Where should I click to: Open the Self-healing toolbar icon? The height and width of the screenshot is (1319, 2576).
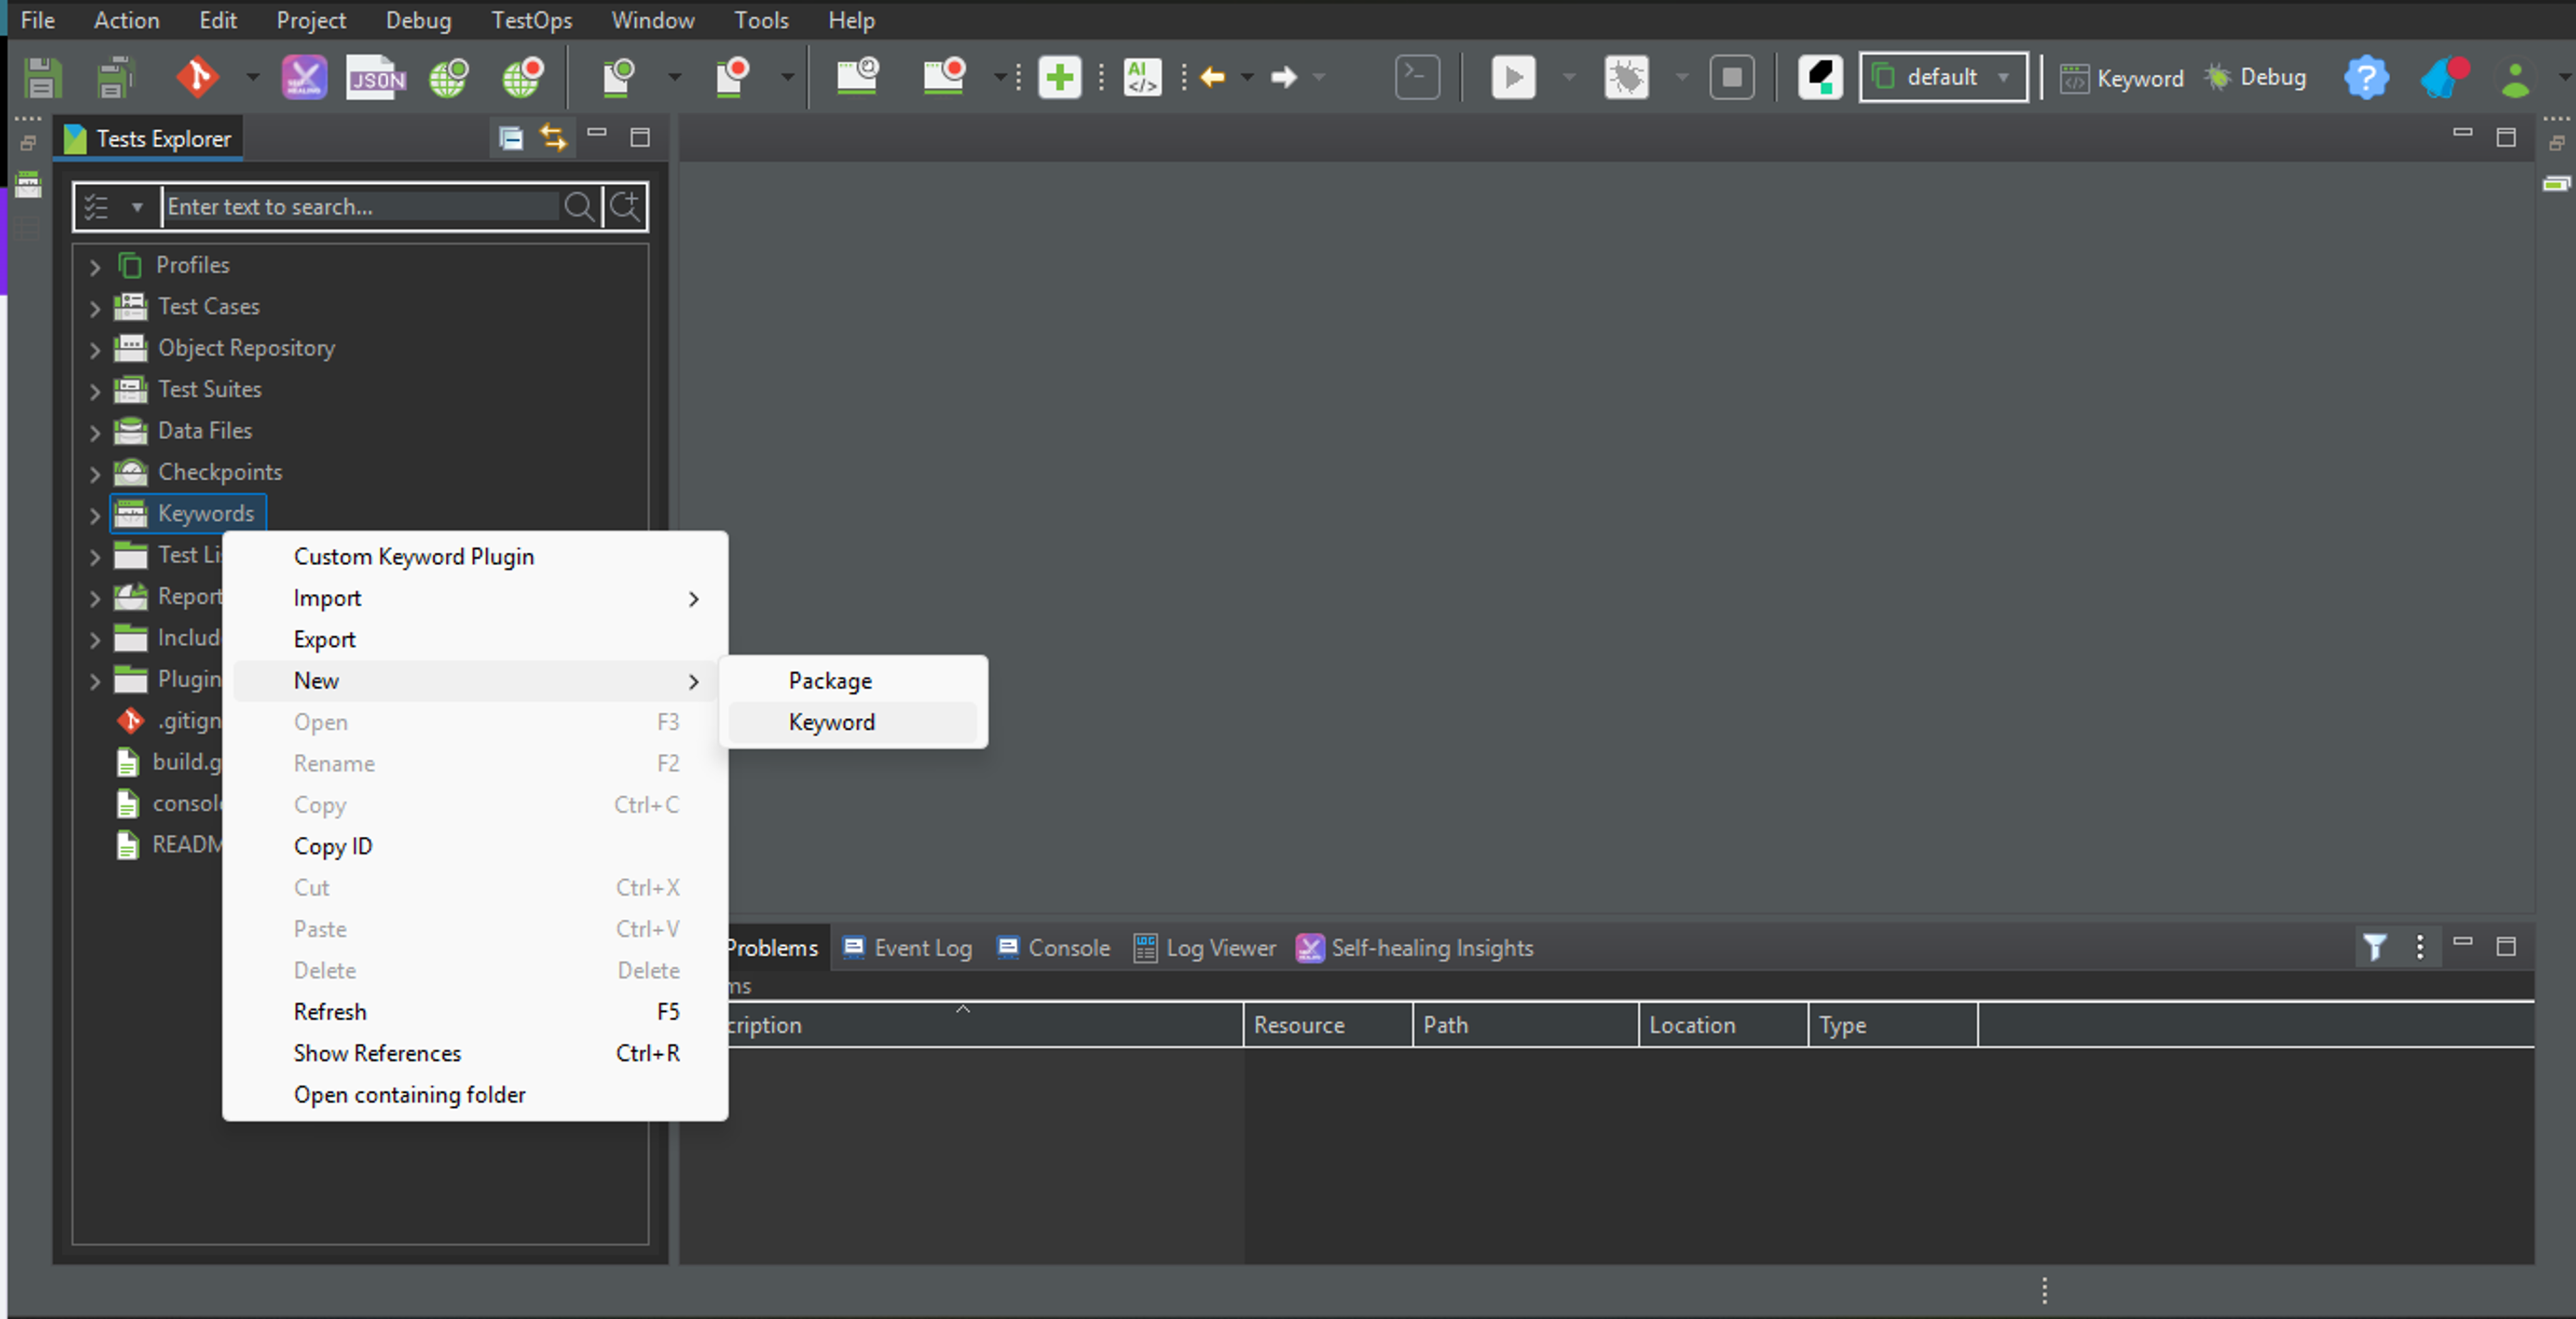click(304, 77)
